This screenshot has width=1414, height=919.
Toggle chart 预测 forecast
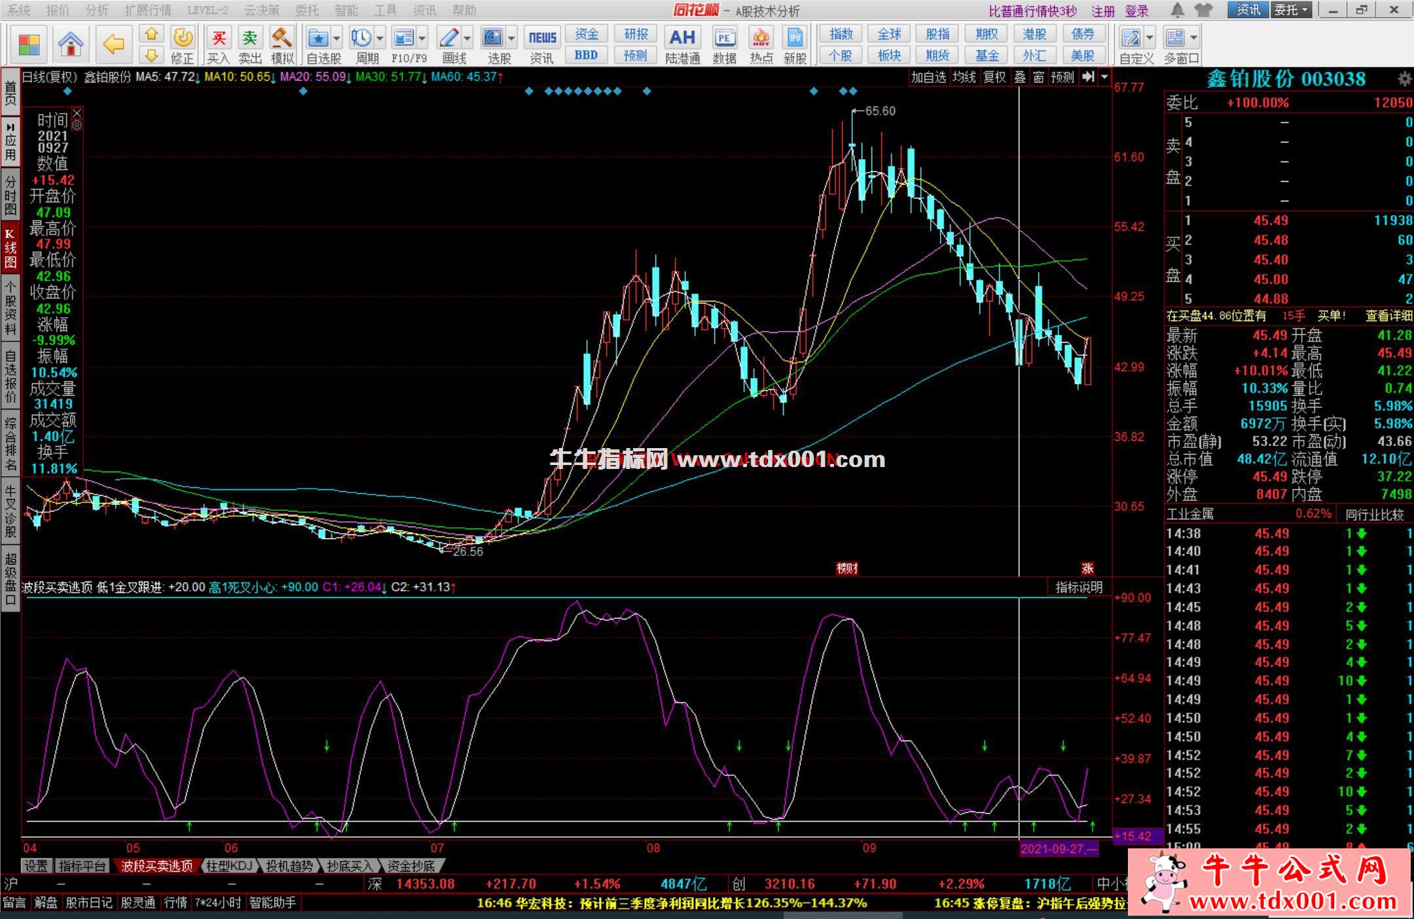click(1062, 77)
